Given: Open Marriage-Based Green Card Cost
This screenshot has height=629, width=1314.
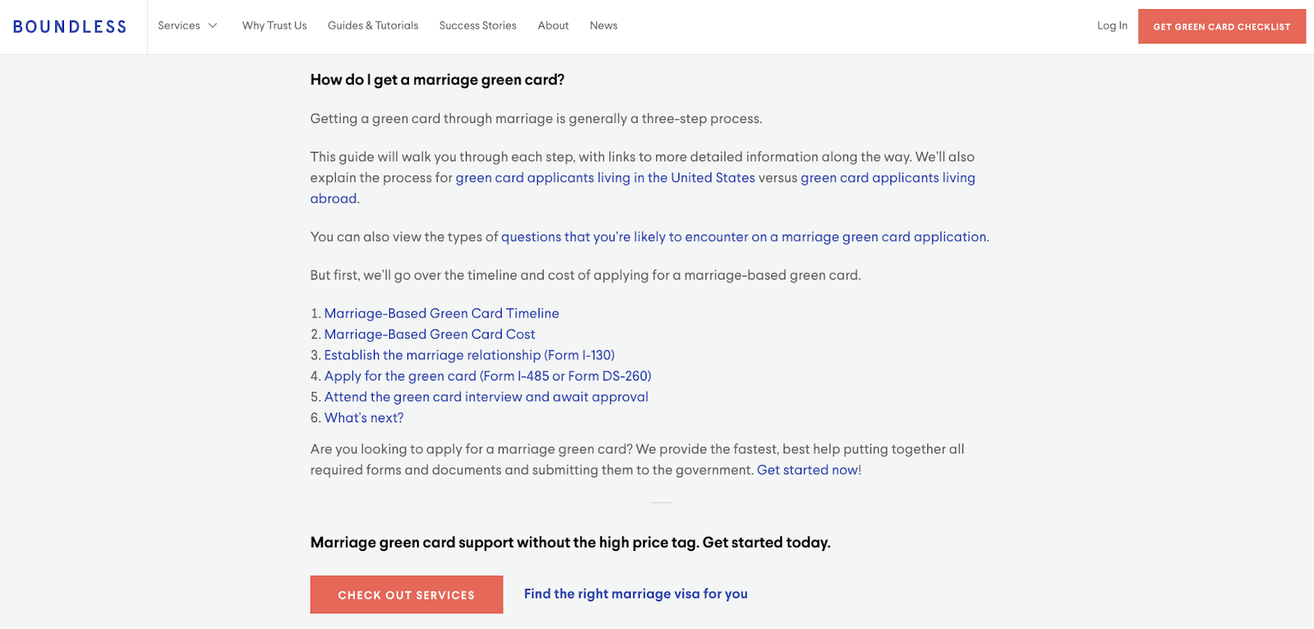Looking at the screenshot, I should (429, 334).
